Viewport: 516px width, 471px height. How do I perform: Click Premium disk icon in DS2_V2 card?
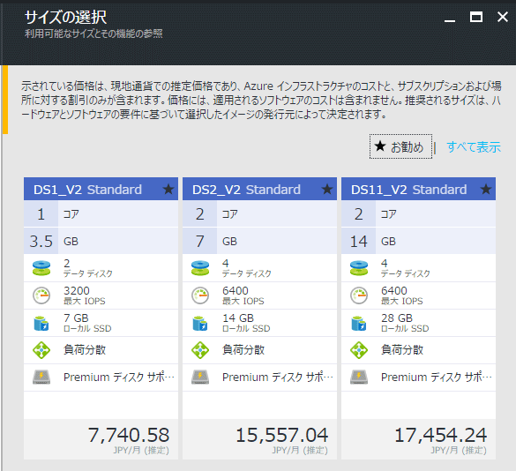pos(200,378)
